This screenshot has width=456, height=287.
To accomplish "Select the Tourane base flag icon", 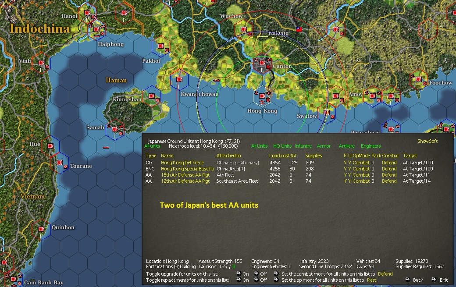I will click(60, 163).
